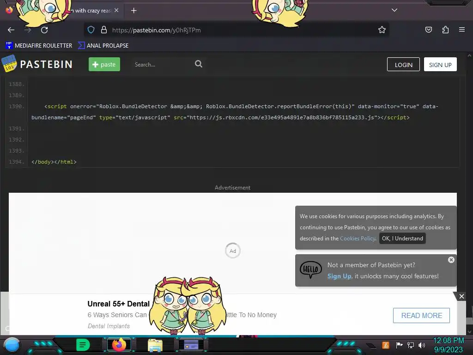Viewport: 473px width, 355px height.
Task: Click line number 1388
Action: [16, 84]
